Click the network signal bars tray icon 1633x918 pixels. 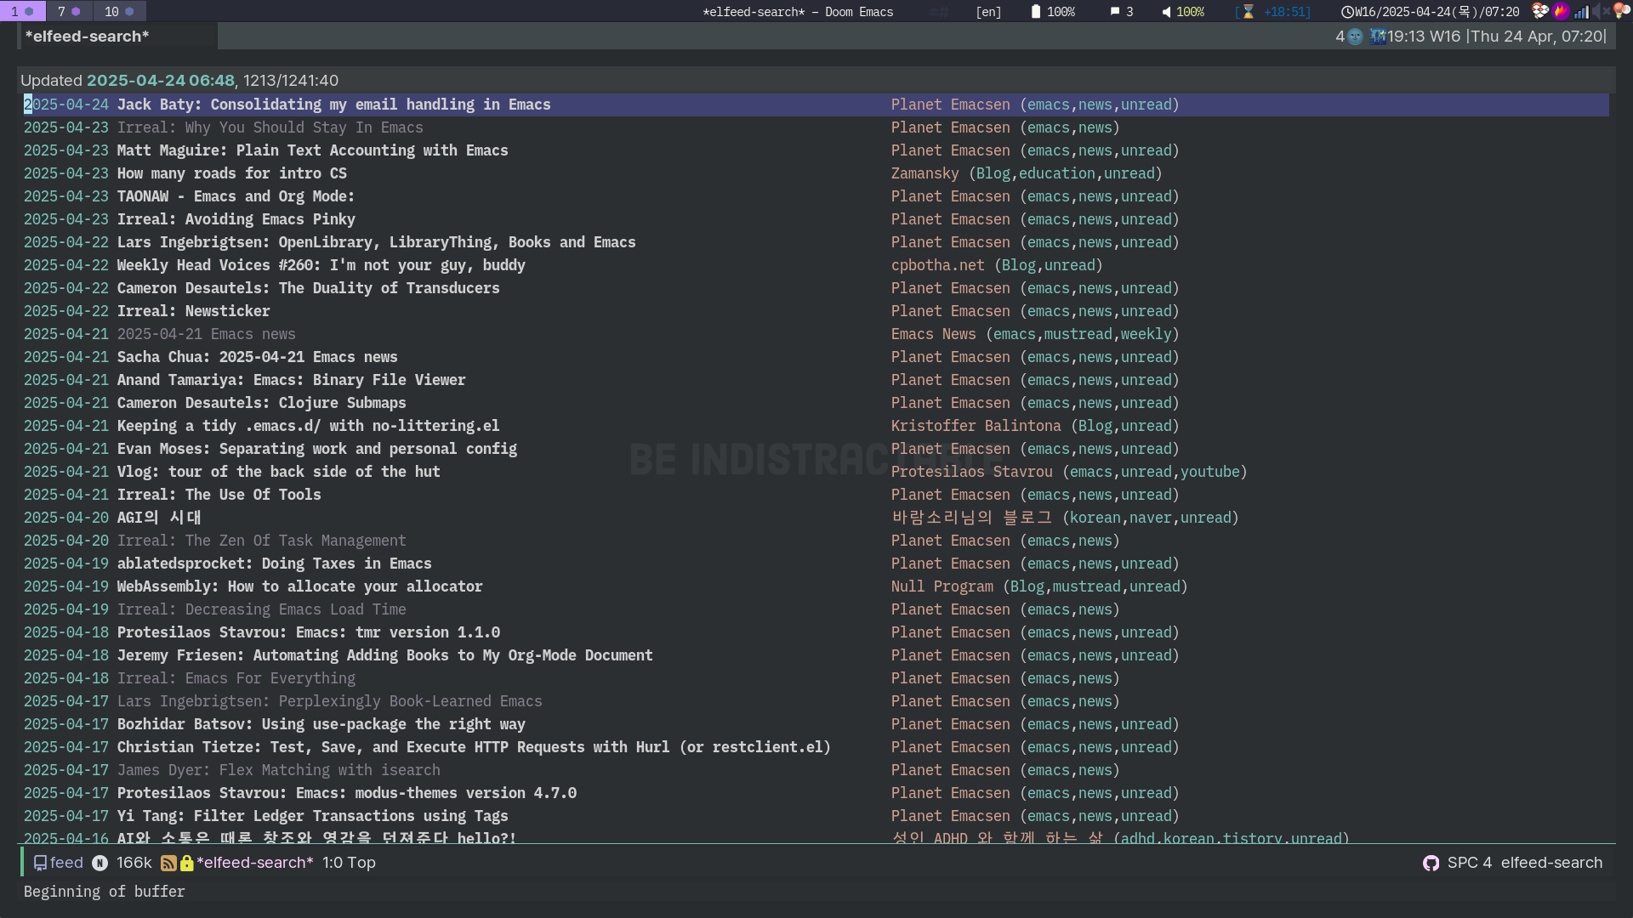[1581, 11]
